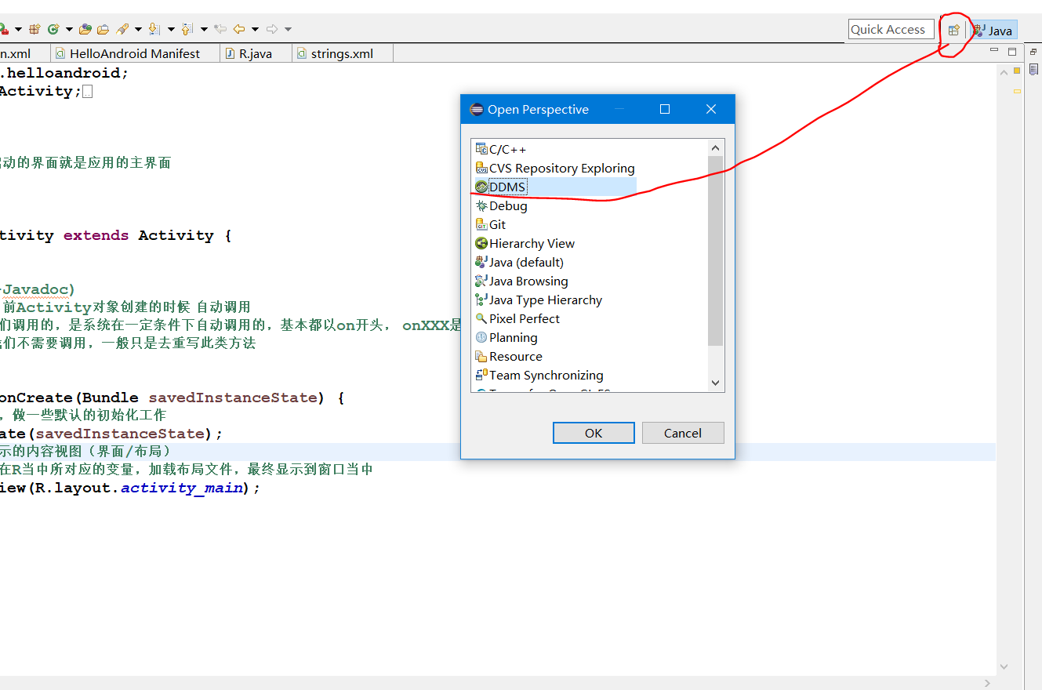This screenshot has height=690, width=1042.
Task: Click the perspective list scroll-up arrow
Action: coord(715,147)
